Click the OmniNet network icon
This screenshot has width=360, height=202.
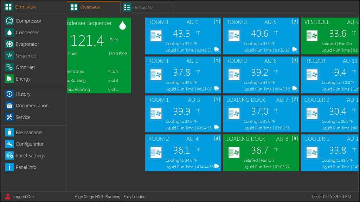[9, 67]
